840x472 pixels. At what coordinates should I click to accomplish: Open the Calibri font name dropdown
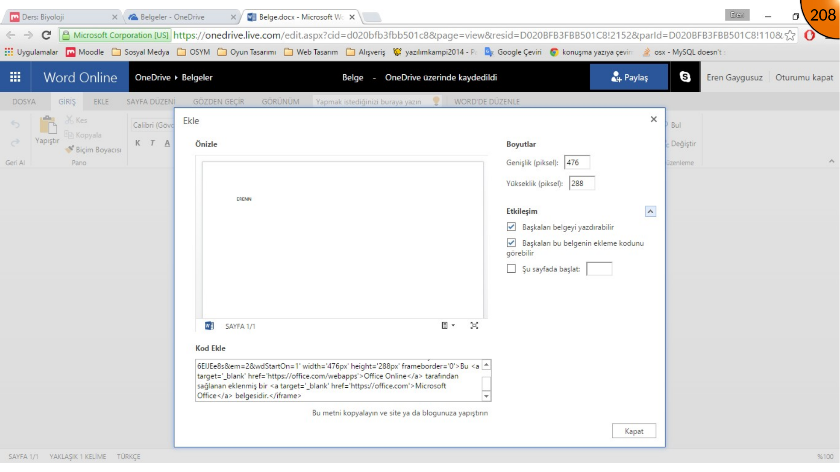[x=153, y=125]
